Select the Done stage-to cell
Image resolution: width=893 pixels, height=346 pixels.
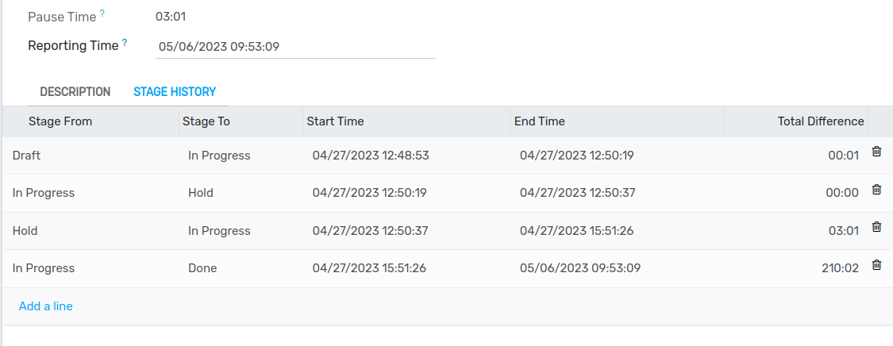click(x=241, y=268)
